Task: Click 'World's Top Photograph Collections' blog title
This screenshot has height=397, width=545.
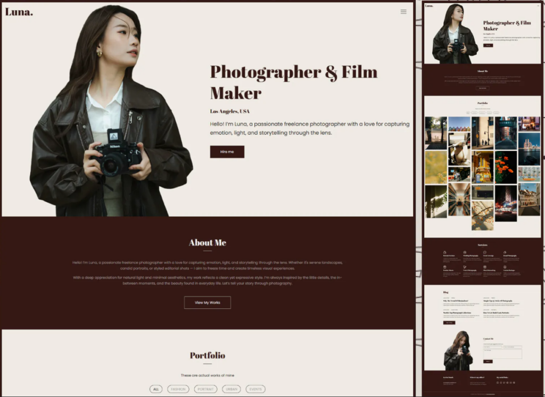Action: tap(457, 312)
